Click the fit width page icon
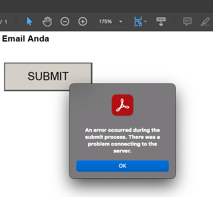 click(138, 22)
